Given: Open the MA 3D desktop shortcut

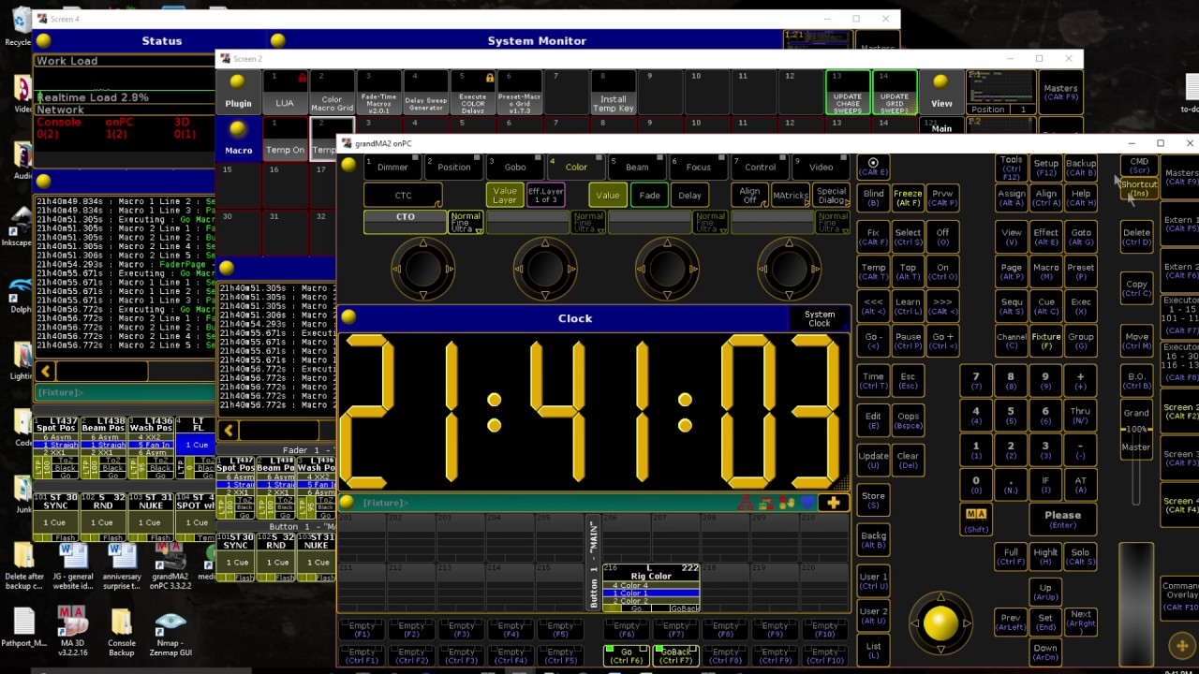Looking at the screenshot, I should pyautogui.click(x=72, y=632).
